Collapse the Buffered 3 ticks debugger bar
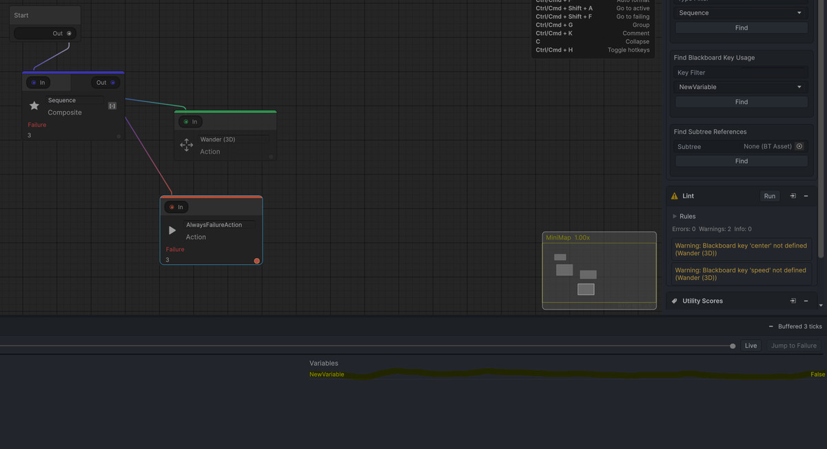This screenshot has width=827, height=449. [771, 327]
